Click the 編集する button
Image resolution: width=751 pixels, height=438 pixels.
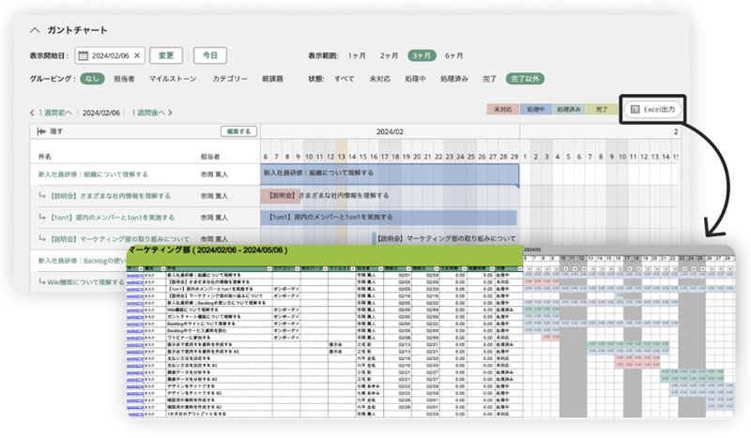click(237, 132)
